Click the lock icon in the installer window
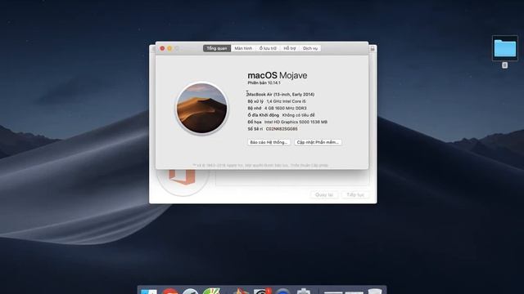Viewport: 524px width, 294px height. (x=373, y=49)
